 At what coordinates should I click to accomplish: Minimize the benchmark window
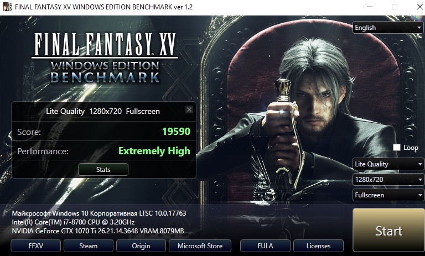tap(369, 7)
